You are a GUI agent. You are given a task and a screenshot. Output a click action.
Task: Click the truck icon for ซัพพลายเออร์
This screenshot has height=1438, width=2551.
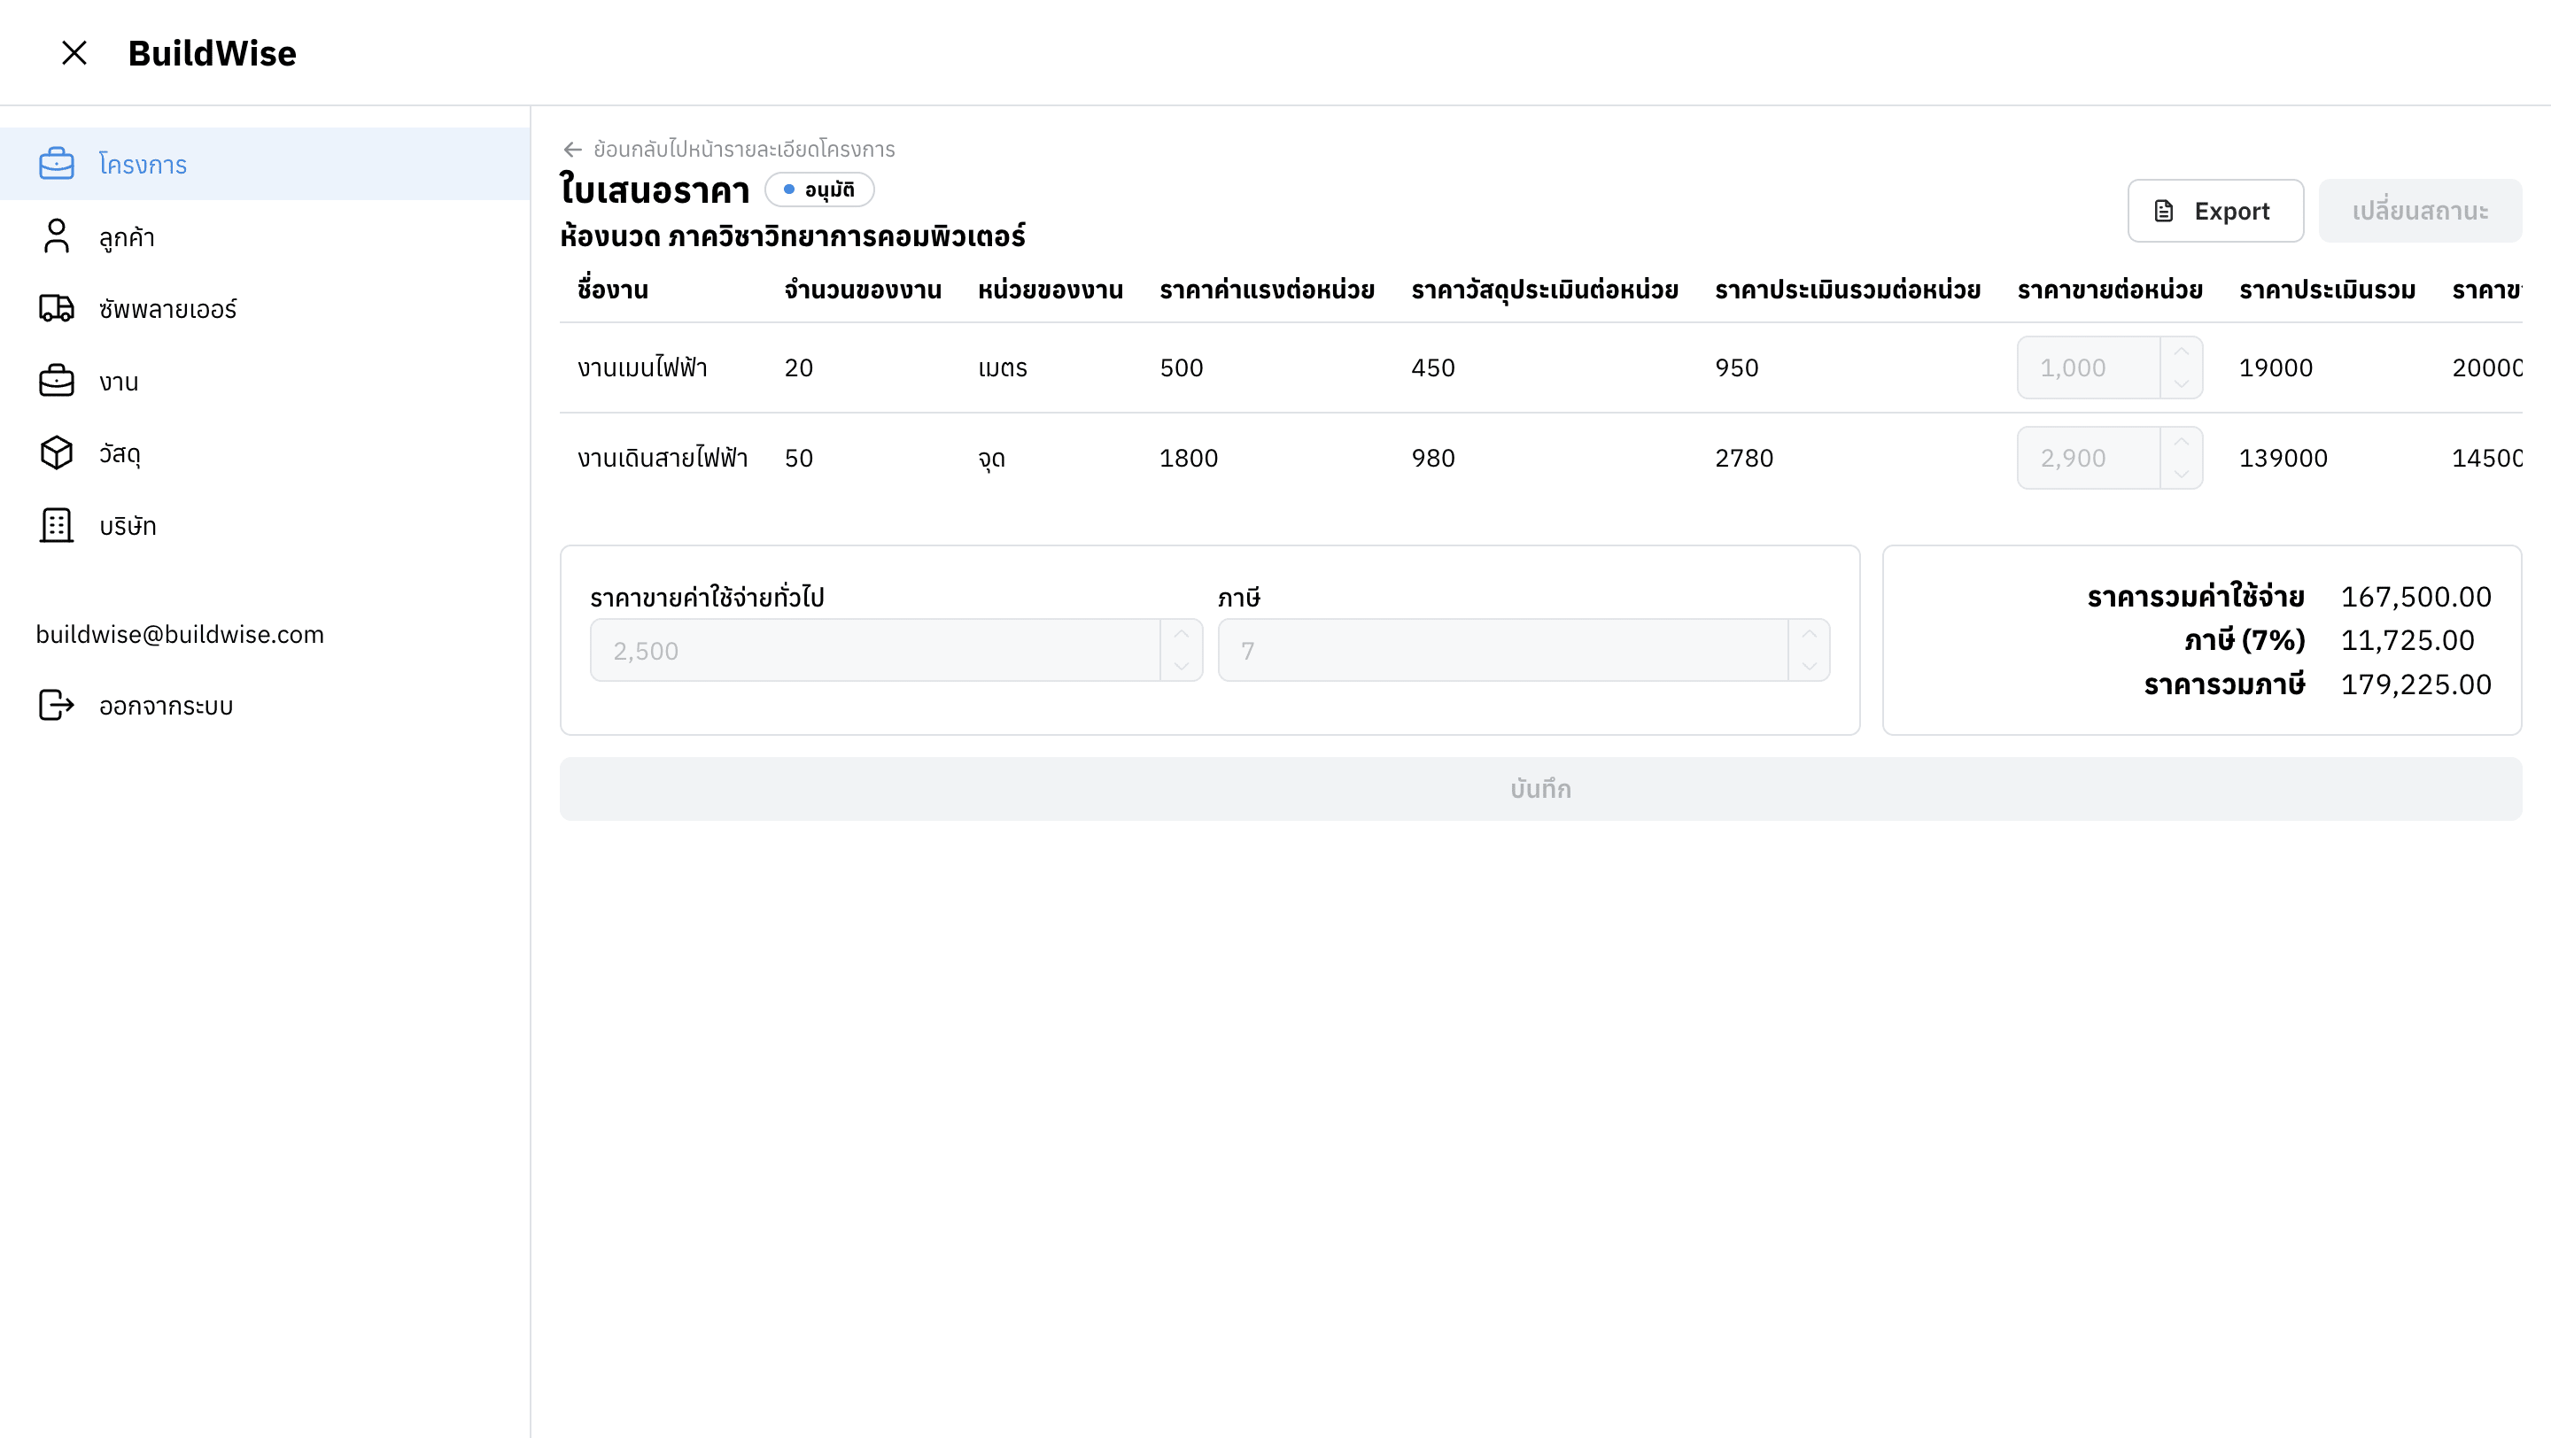click(57, 309)
